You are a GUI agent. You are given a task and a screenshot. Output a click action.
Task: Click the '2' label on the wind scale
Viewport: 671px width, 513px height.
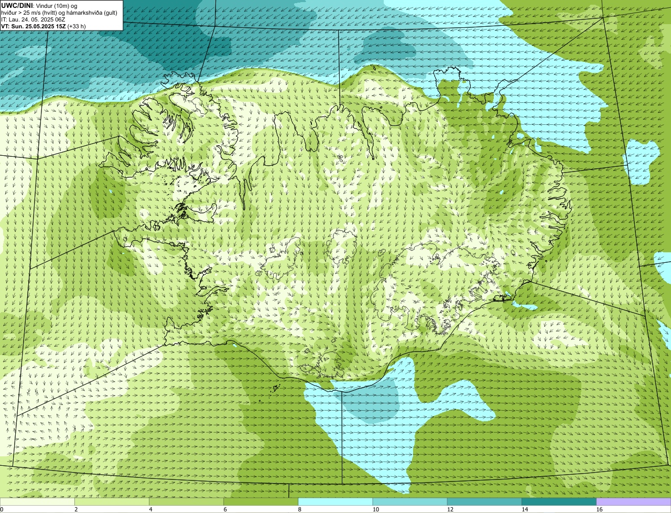pos(77,509)
